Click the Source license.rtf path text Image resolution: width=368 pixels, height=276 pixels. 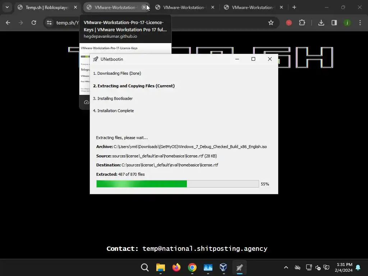tap(165, 156)
